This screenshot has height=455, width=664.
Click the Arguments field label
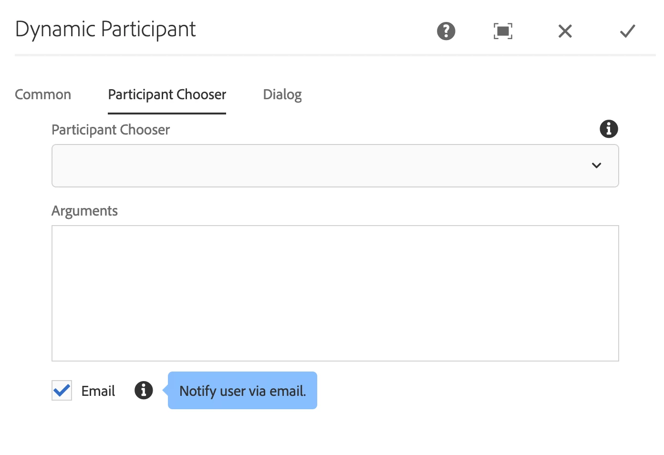[84, 211]
